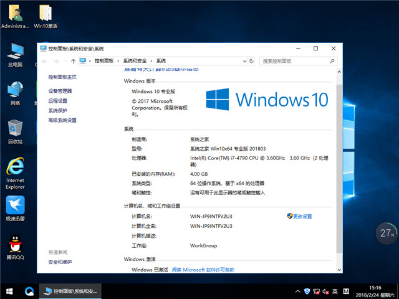
Task: Open recent locations dropdown arrow
Action: (x=65, y=61)
